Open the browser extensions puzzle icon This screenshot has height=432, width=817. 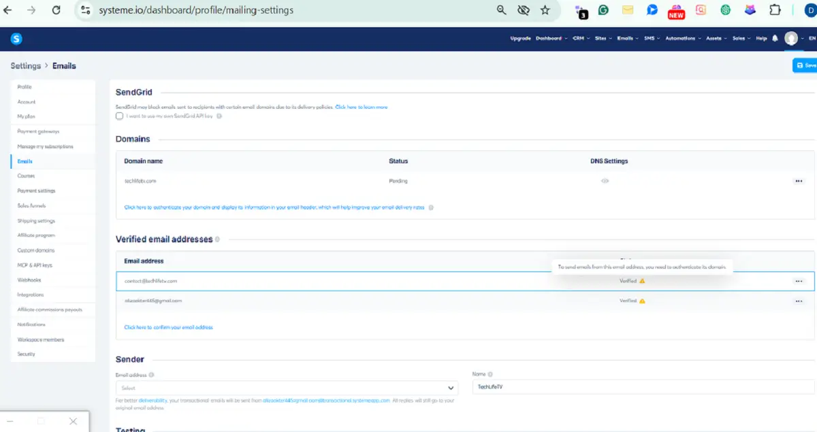pos(775,10)
